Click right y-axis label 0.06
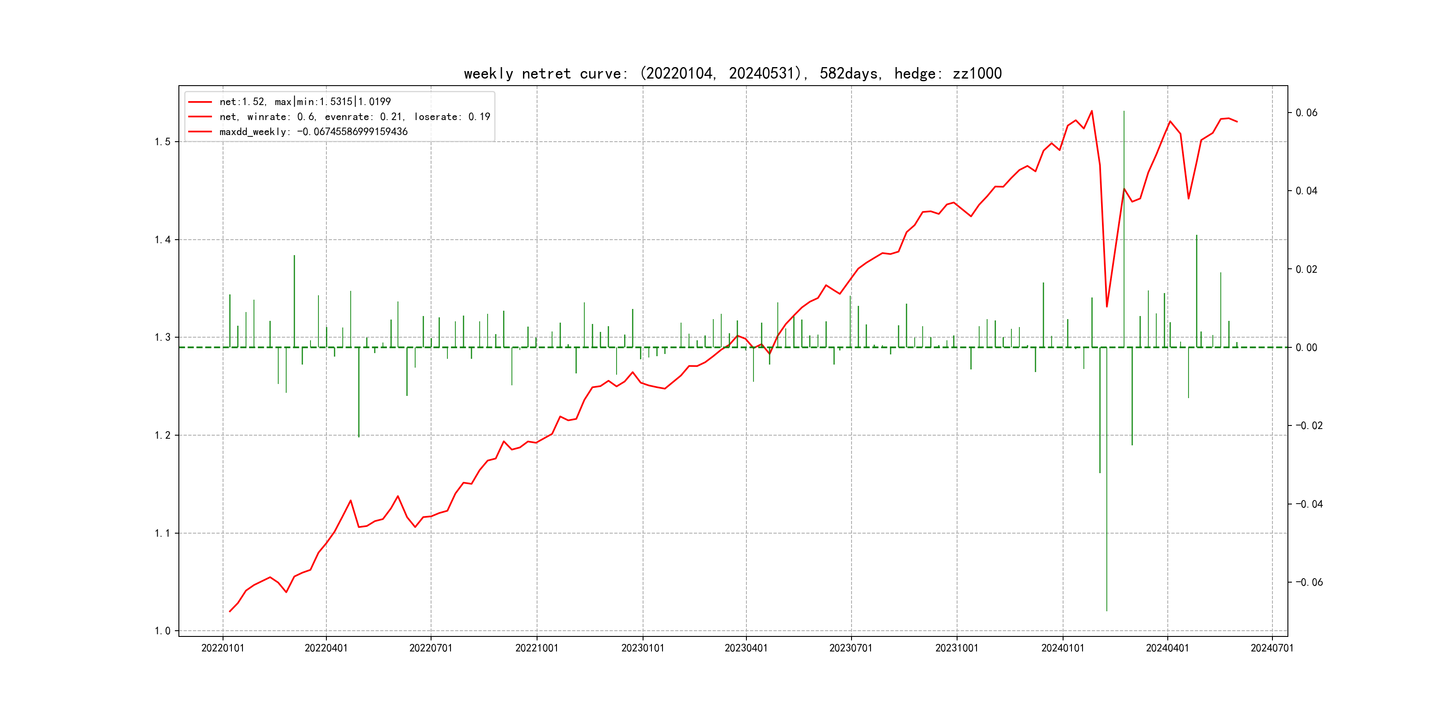This screenshot has width=1431, height=715. pyautogui.click(x=1306, y=113)
